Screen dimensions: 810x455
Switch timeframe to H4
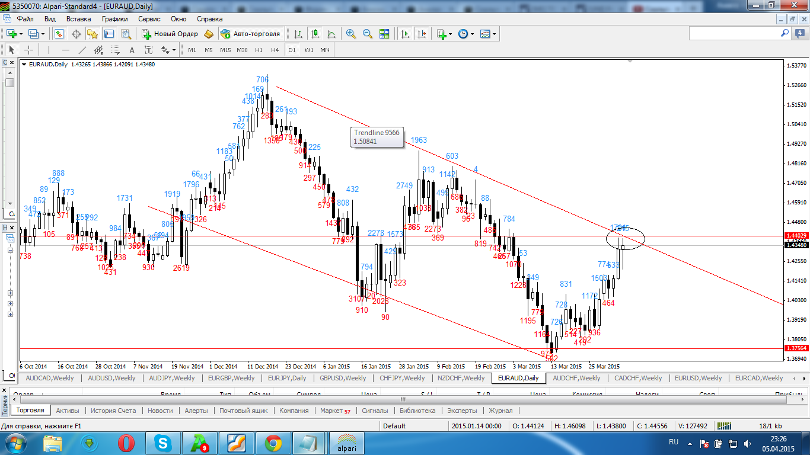tap(275, 50)
